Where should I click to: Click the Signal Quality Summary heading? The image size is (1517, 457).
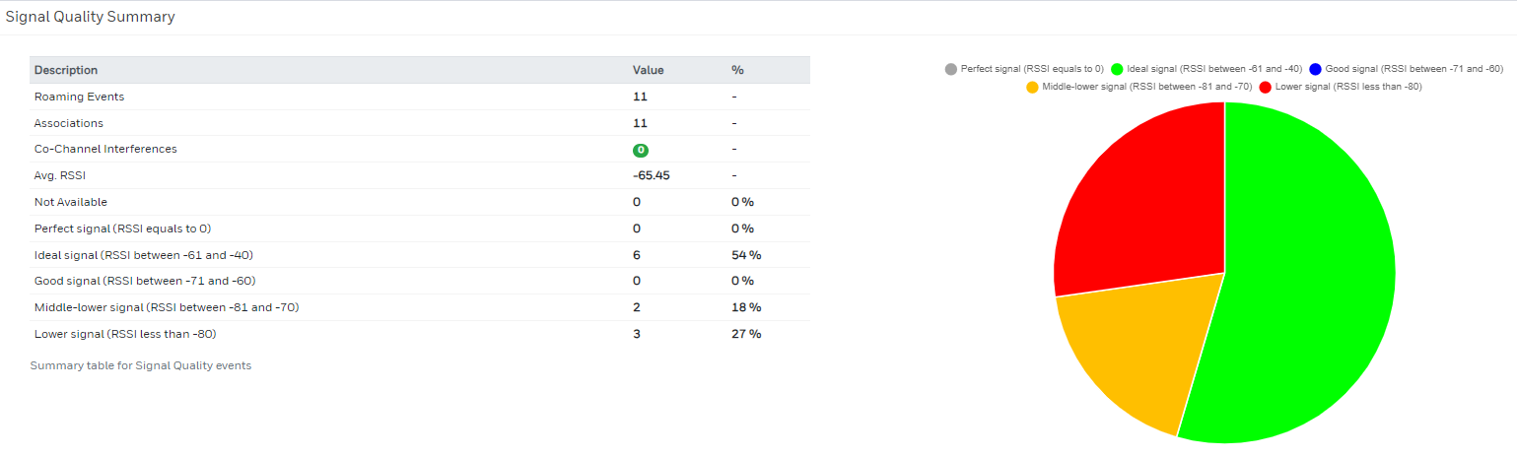point(91,17)
